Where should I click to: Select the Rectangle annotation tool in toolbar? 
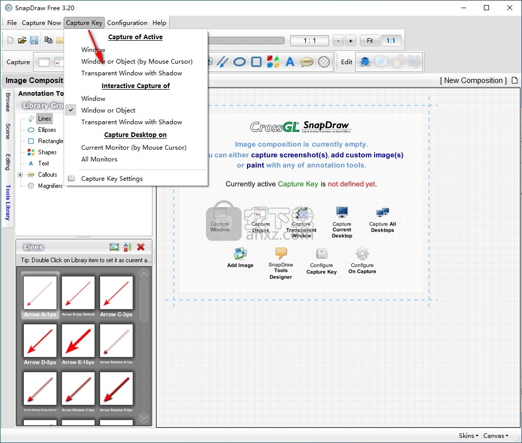click(256, 62)
